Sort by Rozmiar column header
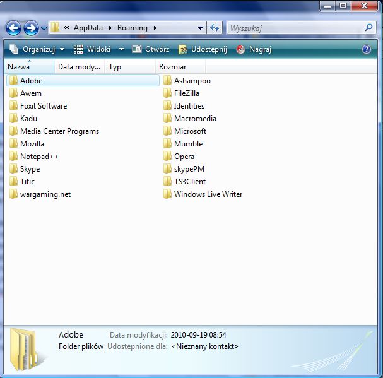 (180, 67)
